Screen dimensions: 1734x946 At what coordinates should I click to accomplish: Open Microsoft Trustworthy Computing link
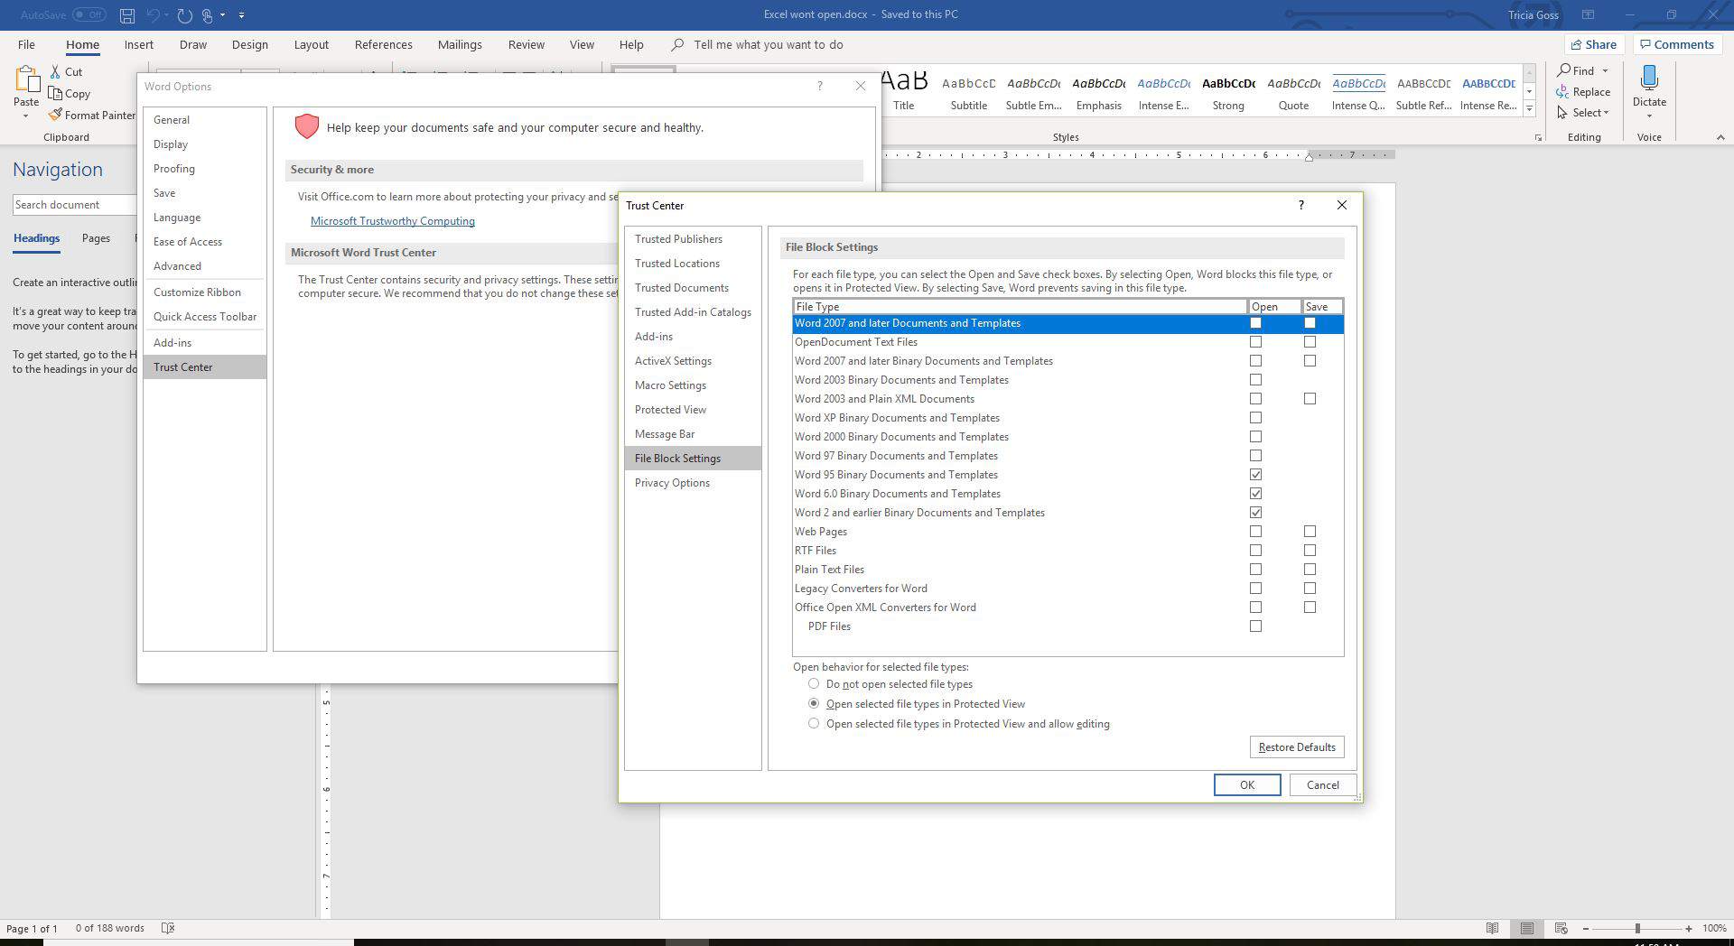coord(392,221)
